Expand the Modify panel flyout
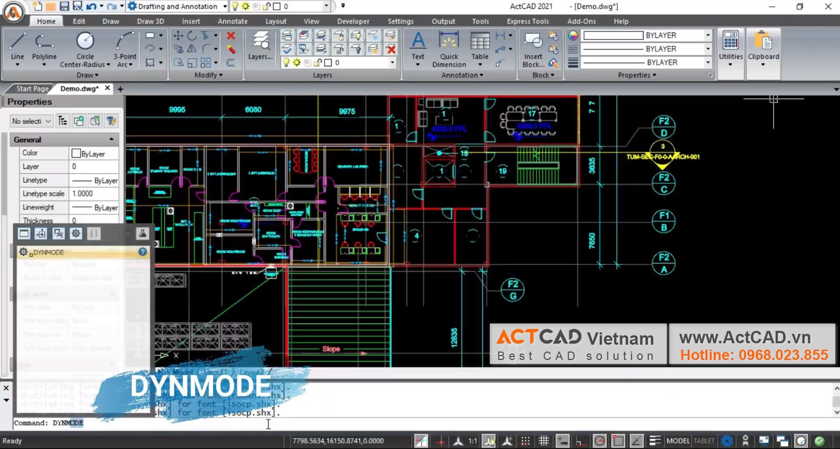The height and width of the screenshot is (449, 840). (208, 75)
